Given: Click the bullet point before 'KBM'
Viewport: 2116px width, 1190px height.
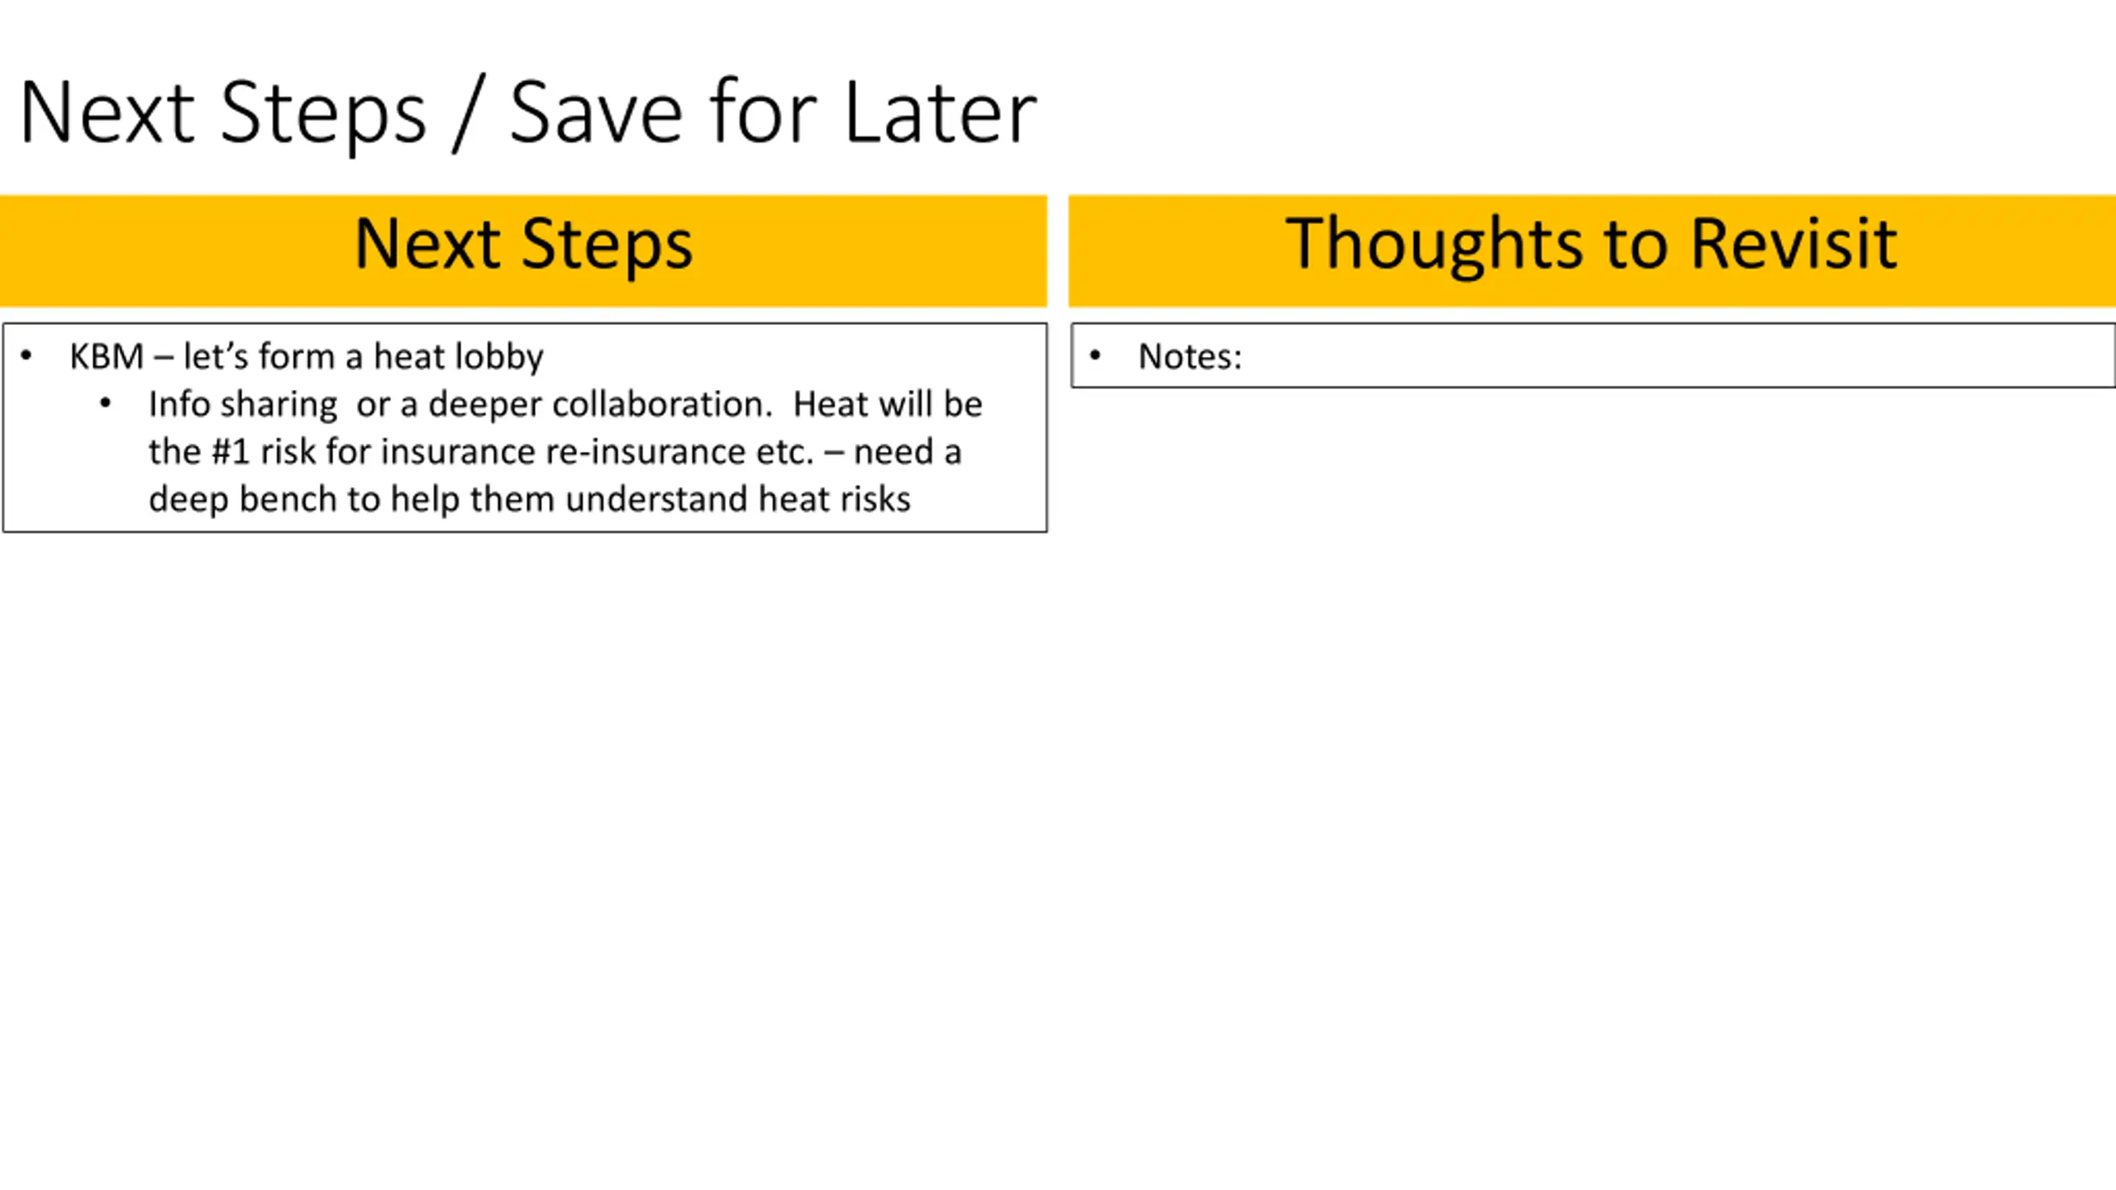Looking at the screenshot, I should 26,356.
